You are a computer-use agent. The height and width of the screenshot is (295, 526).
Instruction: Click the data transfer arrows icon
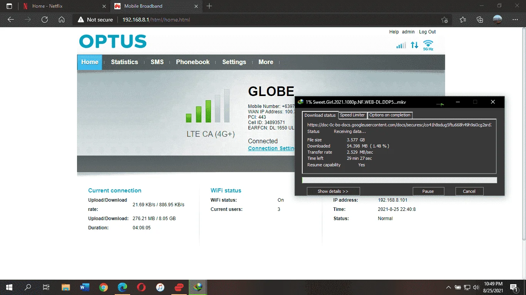414,45
